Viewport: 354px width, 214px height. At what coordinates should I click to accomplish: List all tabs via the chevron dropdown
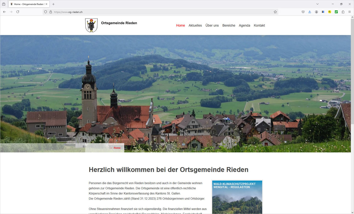pos(317,4)
